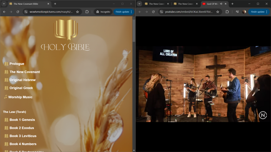Open the Finish update menu in the Incognito window
This screenshot has height=152, width=271.
[124, 12]
